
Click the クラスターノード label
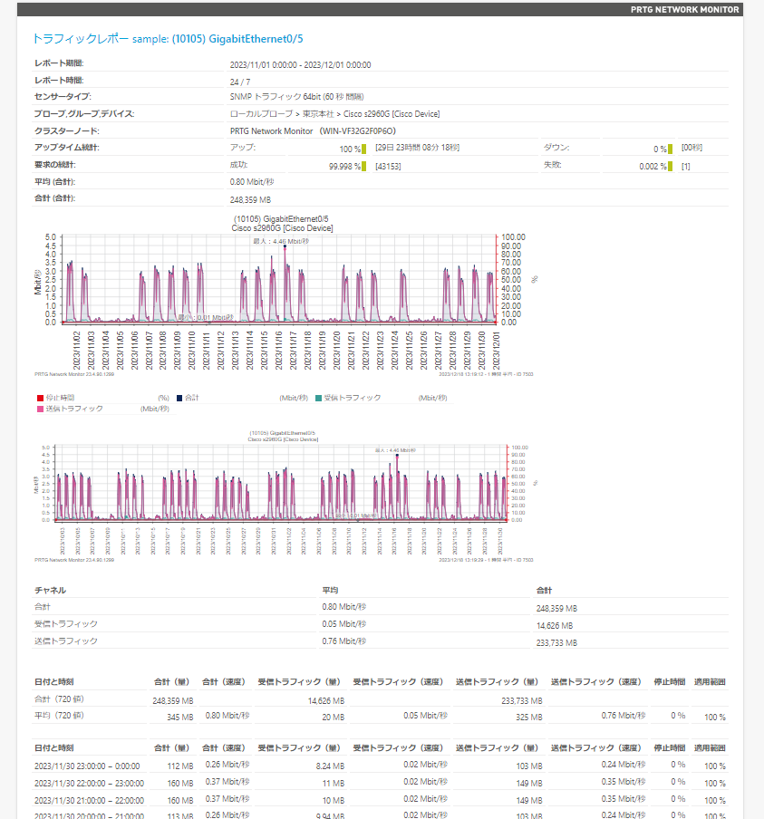[67, 131]
